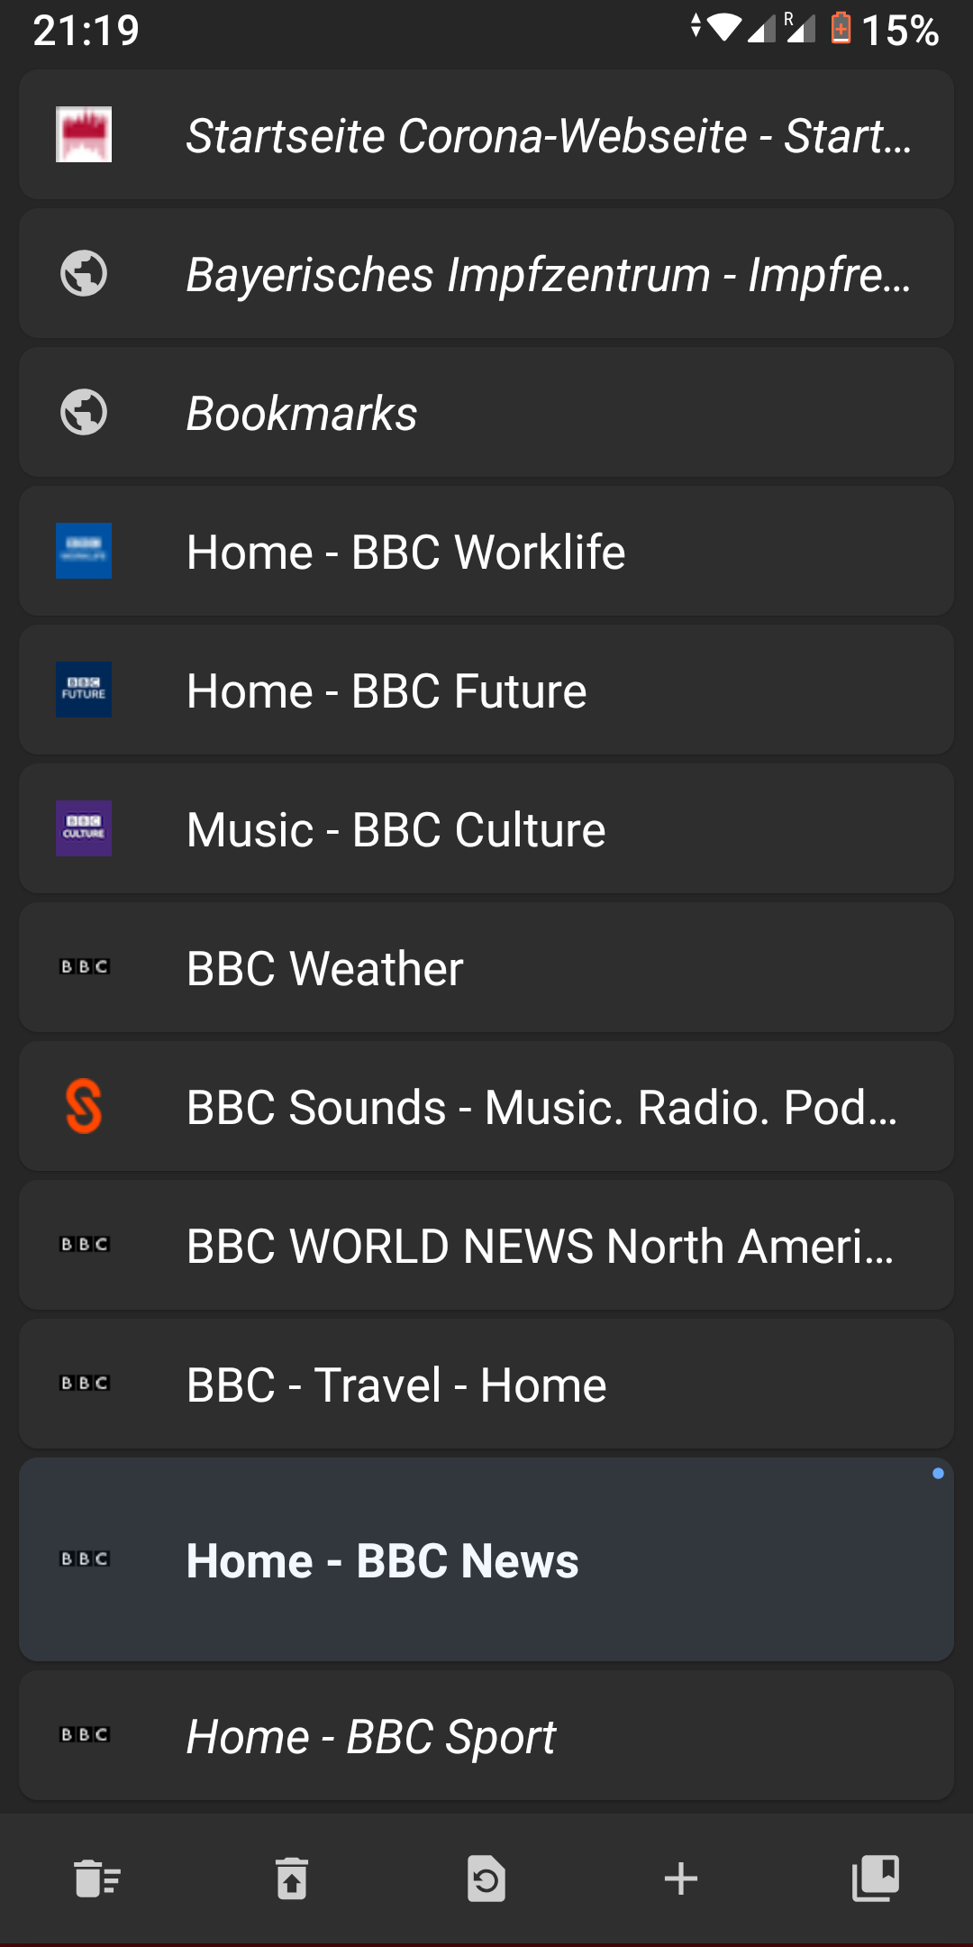Tap the battery indicator in status bar

pos(841,29)
